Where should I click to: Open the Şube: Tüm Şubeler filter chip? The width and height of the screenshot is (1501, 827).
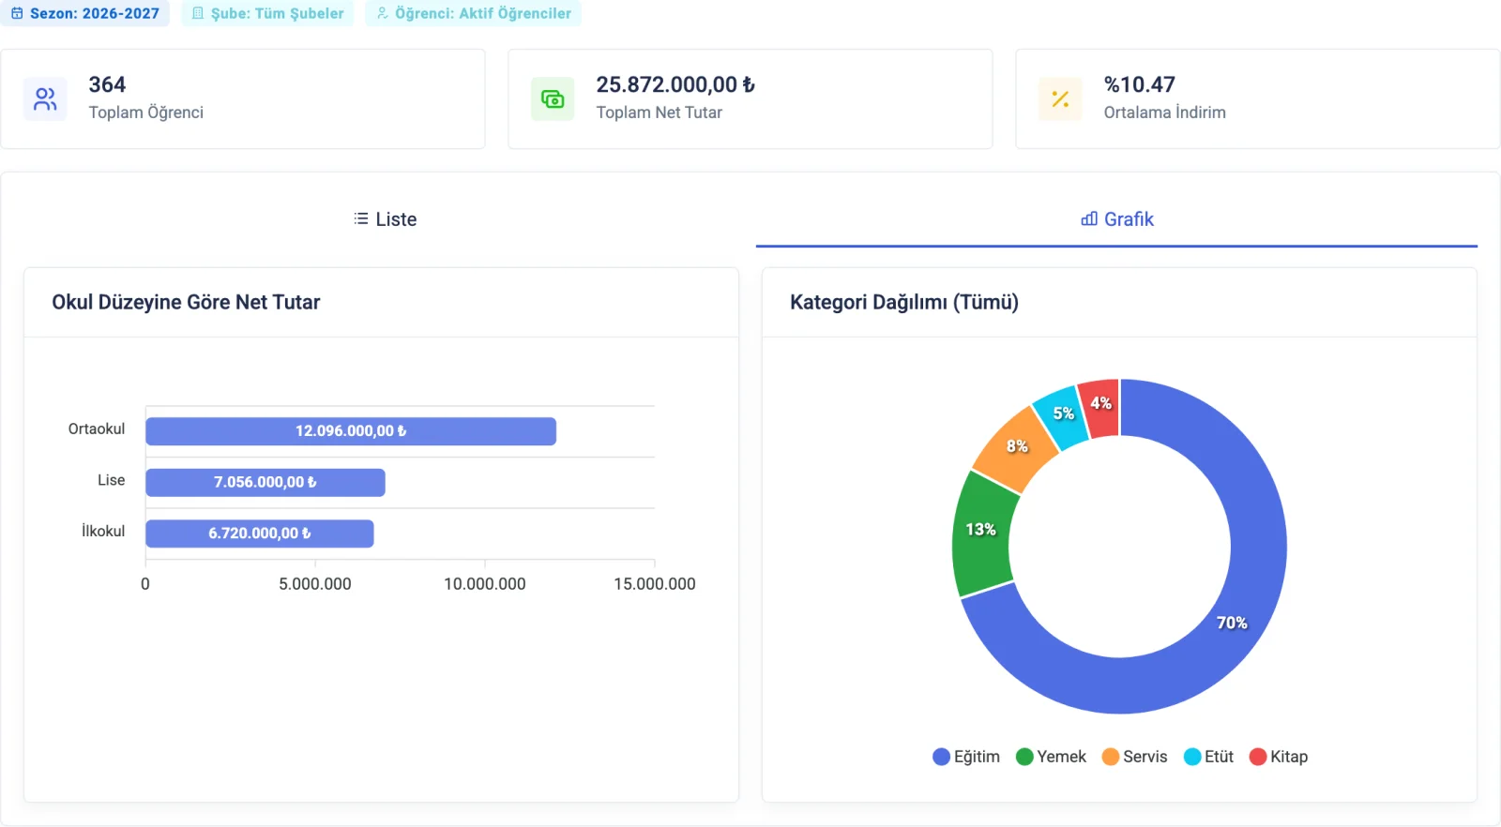click(x=267, y=13)
